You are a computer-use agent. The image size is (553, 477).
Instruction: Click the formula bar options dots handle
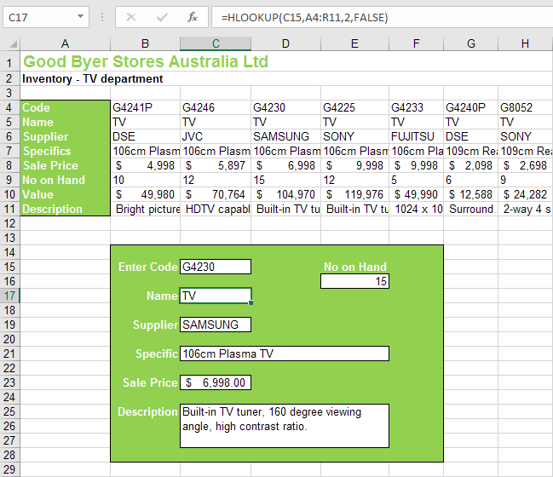[102, 17]
